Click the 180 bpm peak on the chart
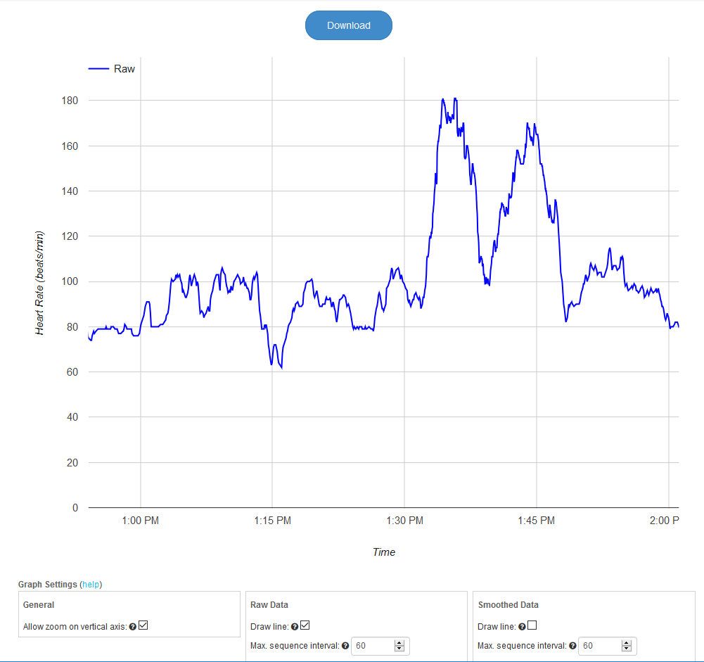The height and width of the screenshot is (662, 704). 443,98
